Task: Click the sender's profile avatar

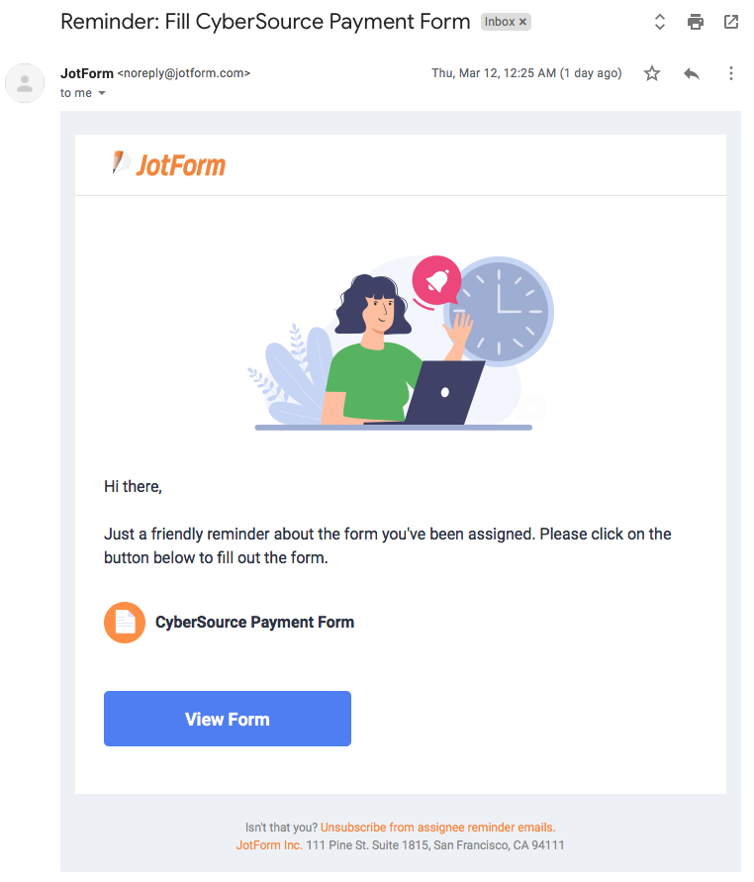Action: (25, 83)
